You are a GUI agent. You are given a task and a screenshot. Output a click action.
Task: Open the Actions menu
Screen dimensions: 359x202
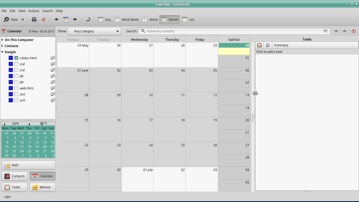pyautogui.click(x=34, y=11)
